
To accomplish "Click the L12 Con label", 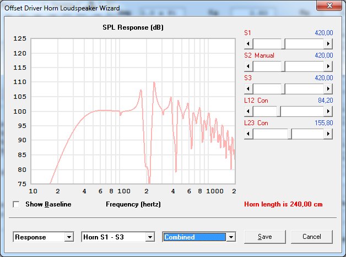I will [x=256, y=100].
